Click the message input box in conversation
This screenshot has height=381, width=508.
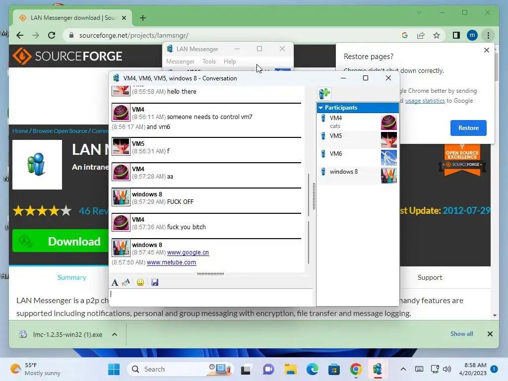(x=210, y=297)
